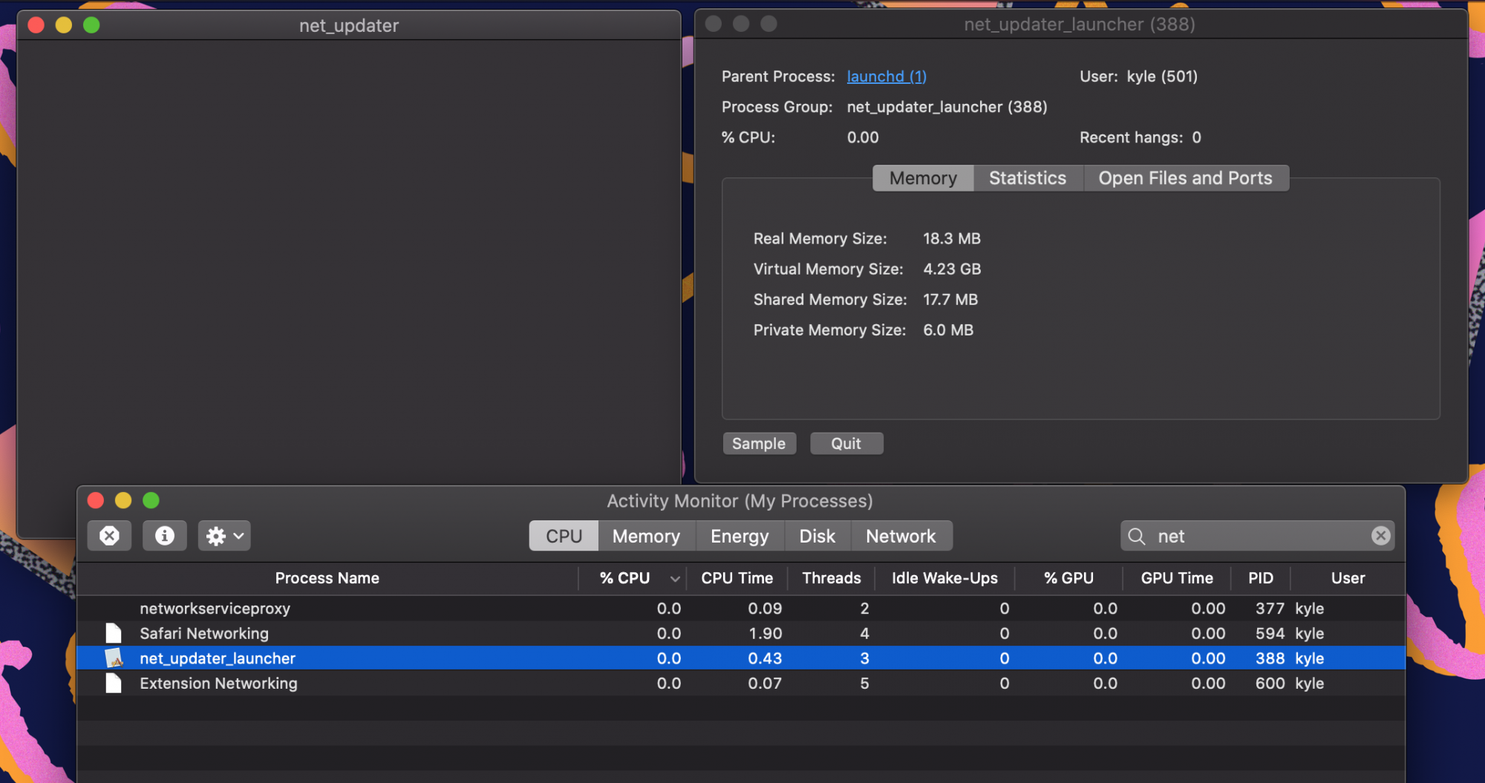Click the Quit button in the inspector

[x=846, y=443]
